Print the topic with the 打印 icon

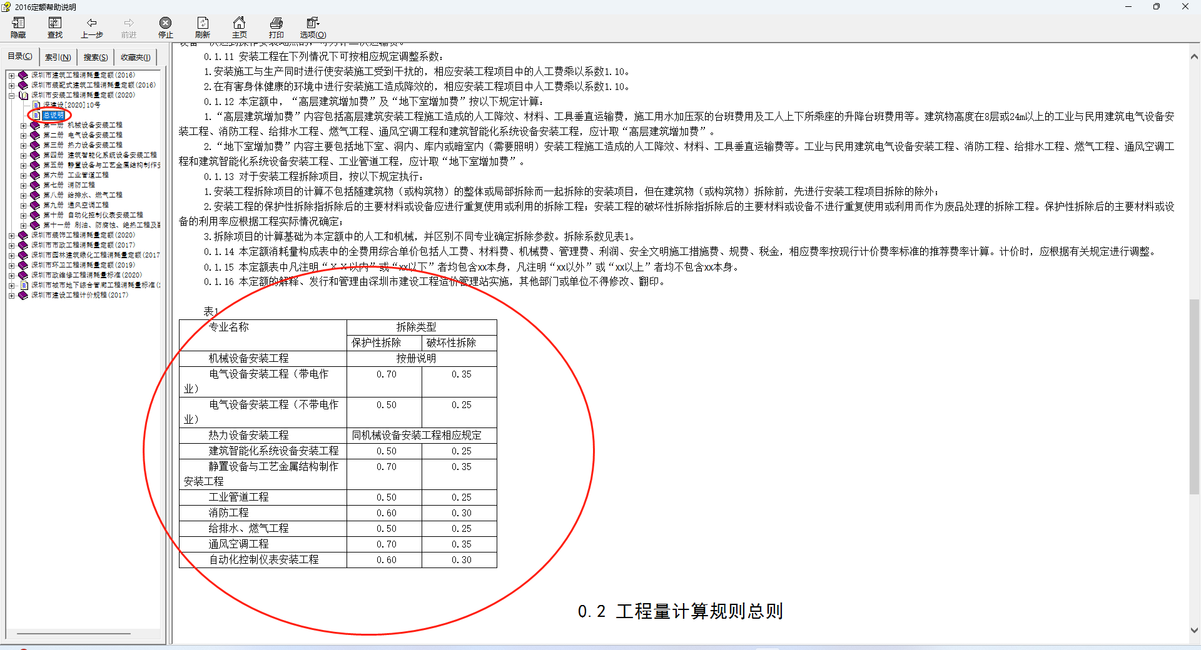276,23
